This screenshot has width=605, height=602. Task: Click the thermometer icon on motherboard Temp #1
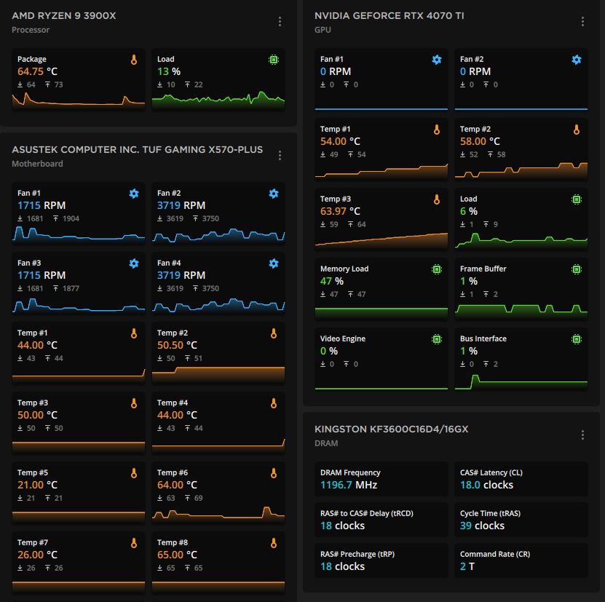(134, 333)
